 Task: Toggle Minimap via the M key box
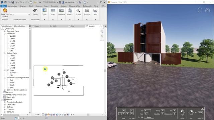tap(163, 111)
